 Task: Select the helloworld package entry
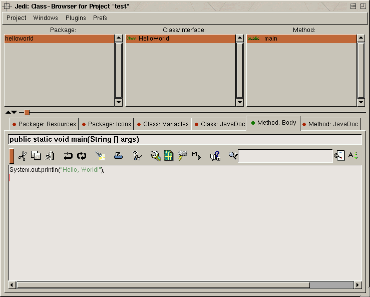click(x=59, y=39)
